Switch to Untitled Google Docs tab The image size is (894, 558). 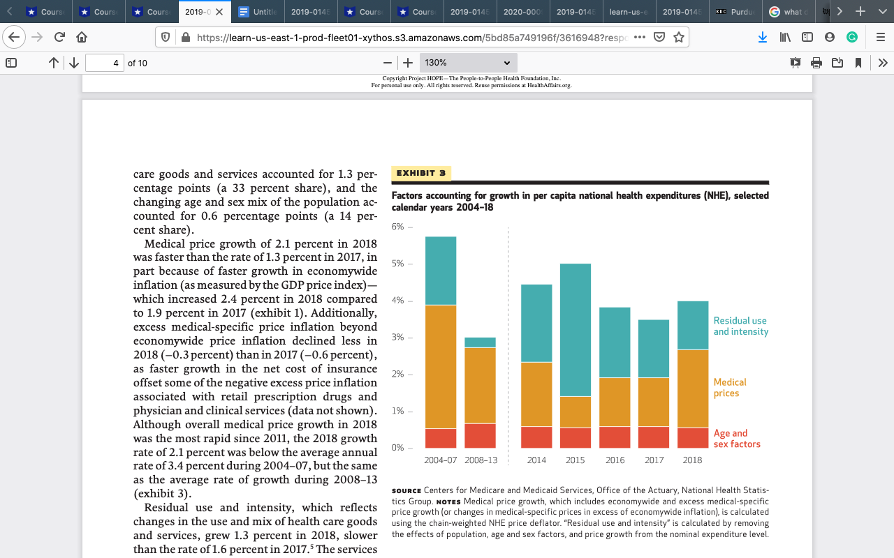point(256,12)
